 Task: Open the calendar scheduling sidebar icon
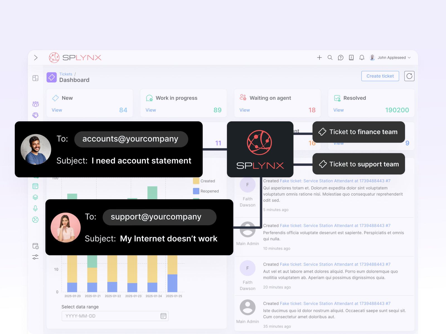coord(35,186)
